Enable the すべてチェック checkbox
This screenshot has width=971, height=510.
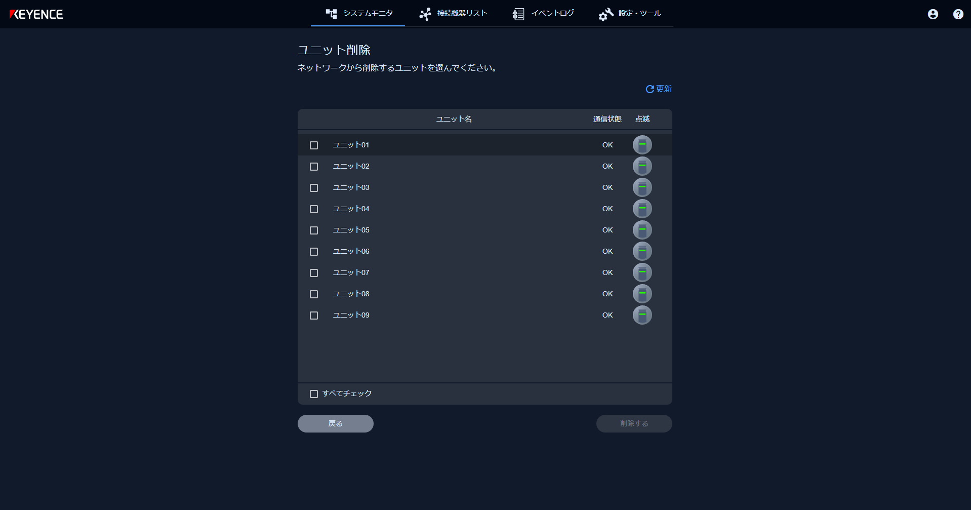(314, 394)
